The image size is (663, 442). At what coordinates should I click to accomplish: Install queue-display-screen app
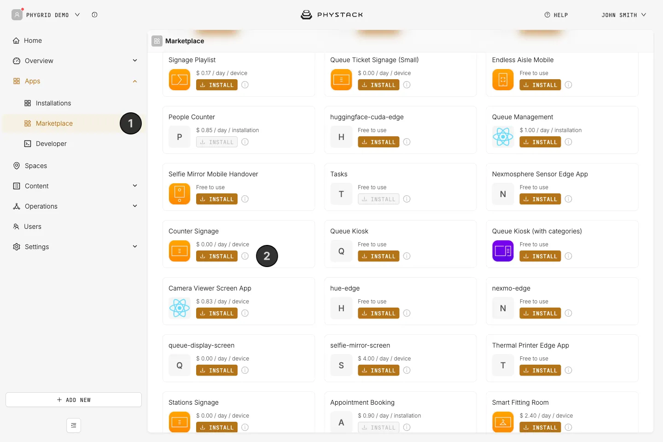217,370
